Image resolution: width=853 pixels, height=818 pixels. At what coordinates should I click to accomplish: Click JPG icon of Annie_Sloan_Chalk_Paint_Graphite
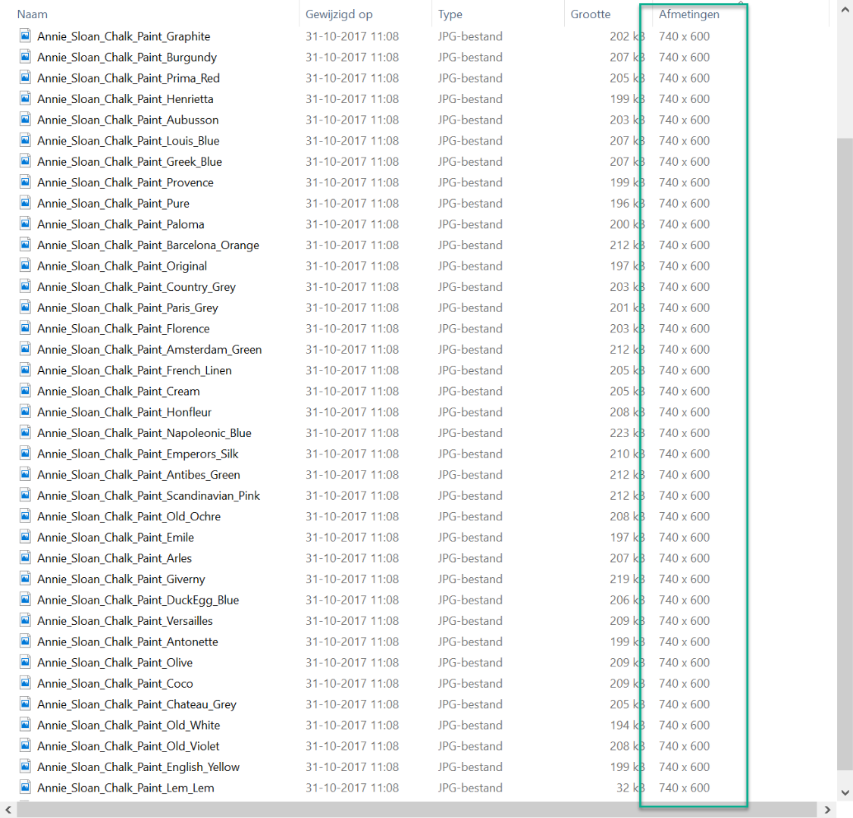(x=25, y=36)
